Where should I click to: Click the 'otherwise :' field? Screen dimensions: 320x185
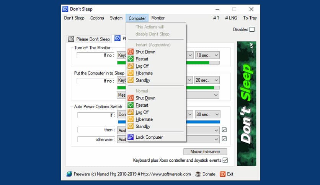96,140
